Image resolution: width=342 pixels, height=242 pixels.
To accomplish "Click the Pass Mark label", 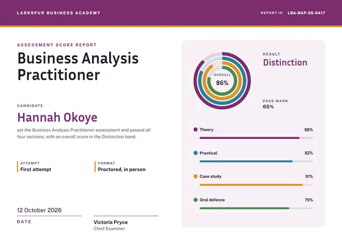I will (x=275, y=101).
